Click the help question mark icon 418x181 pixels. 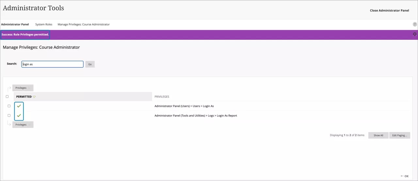click(415, 24)
